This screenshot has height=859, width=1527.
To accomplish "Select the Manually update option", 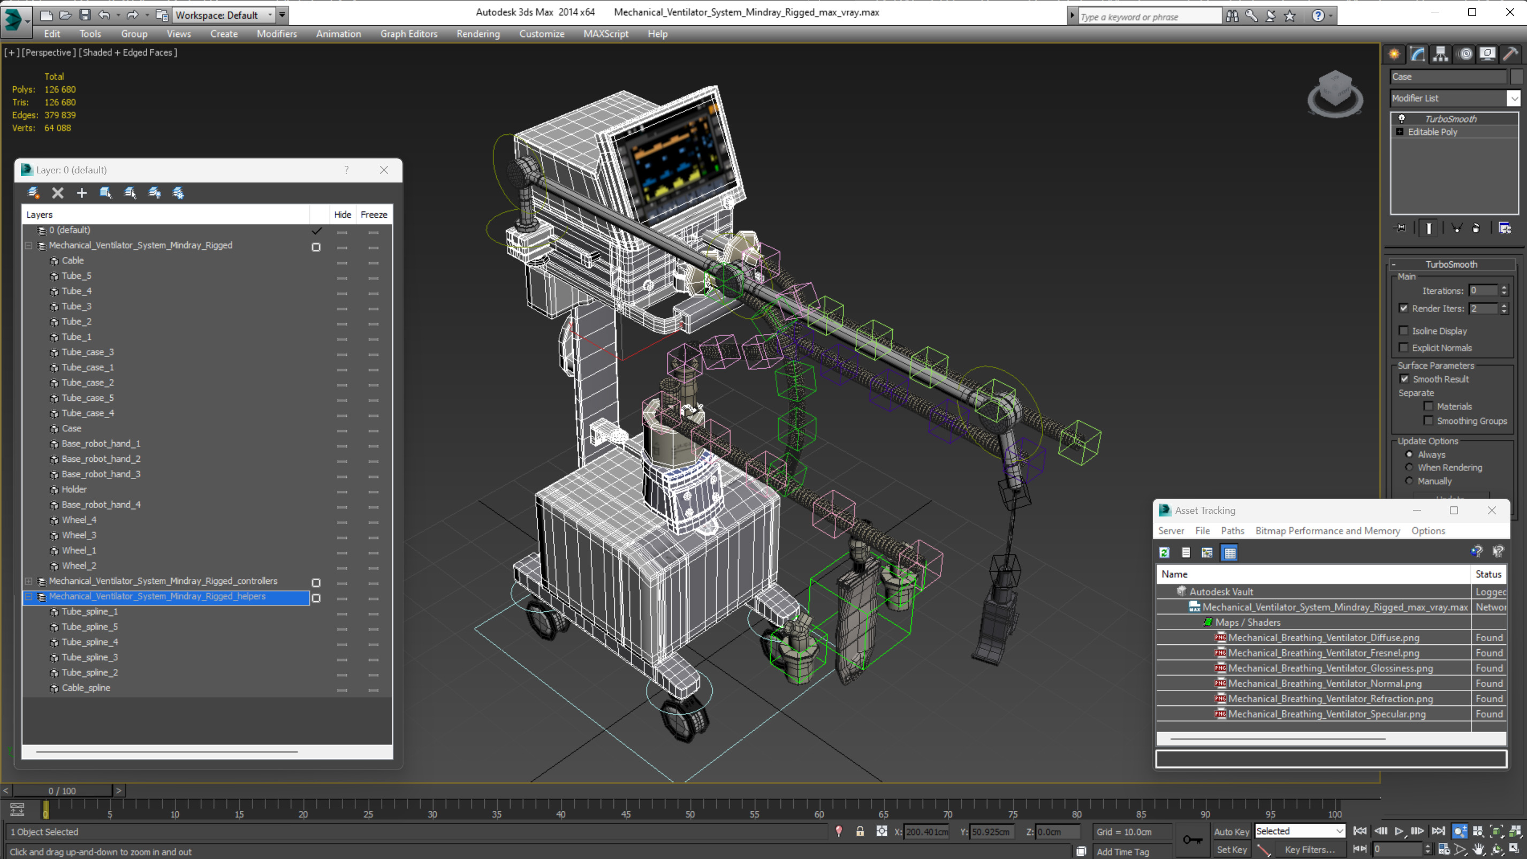I will pos(1410,481).
